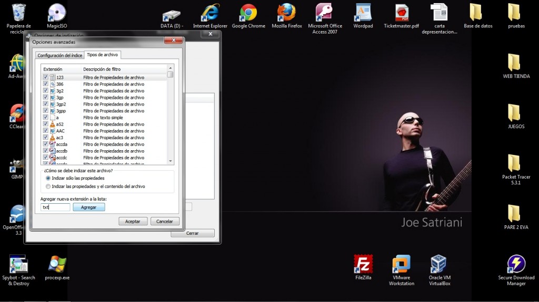Open the JUEGOS folder on desktop

point(514,113)
